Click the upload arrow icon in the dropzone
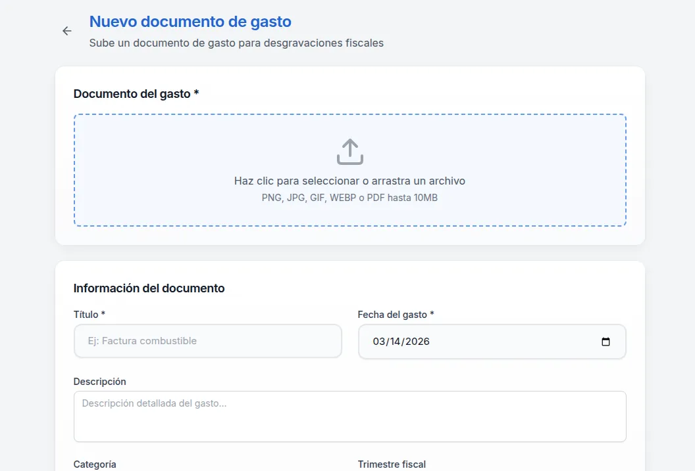Viewport: 695px width, 471px height. click(349, 152)
